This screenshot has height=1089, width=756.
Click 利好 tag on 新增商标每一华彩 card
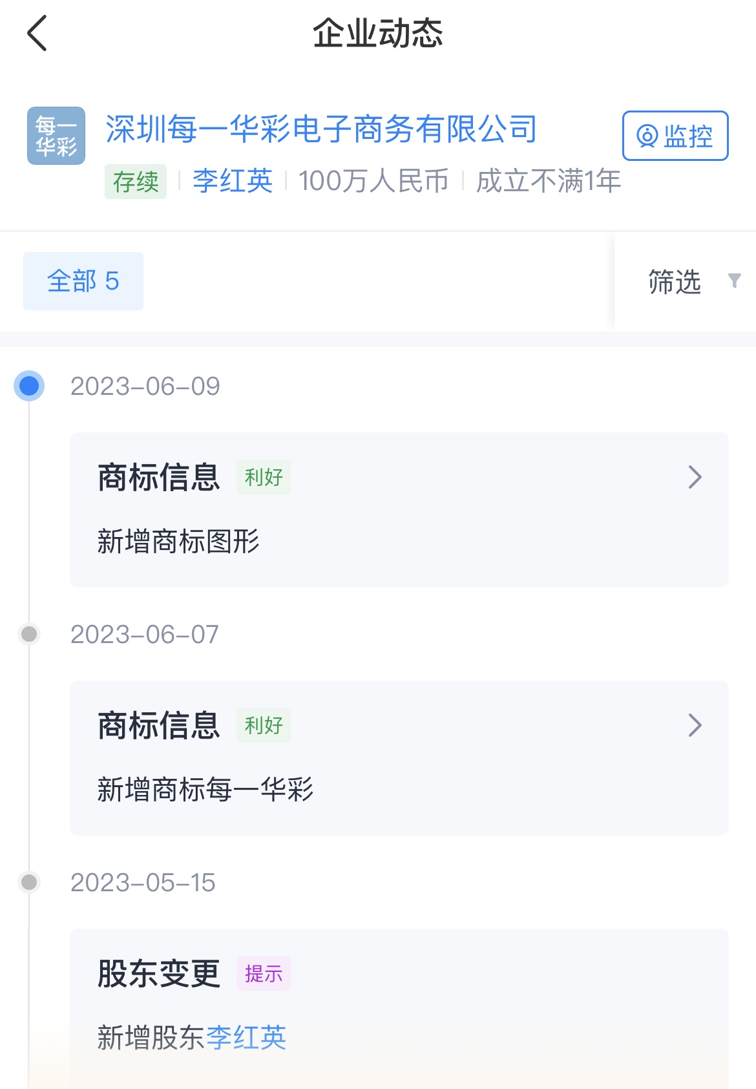[x=264, y=725]
